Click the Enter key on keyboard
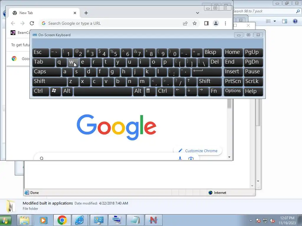Viewport: 302px width, 226px height. click(x=207, y=72)
